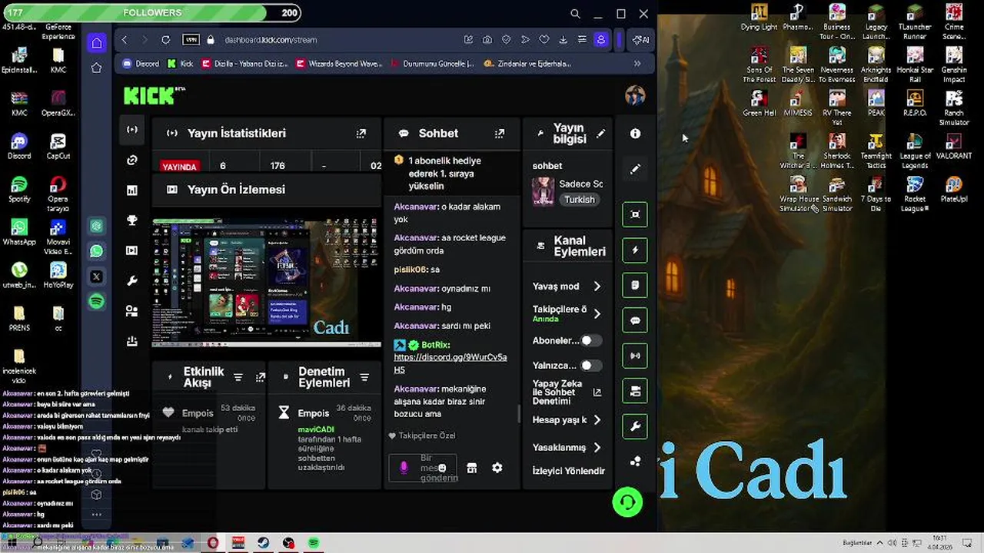Screen dimensions: 984x553
Task: Expand Yasaklanmış list chevron
Action: tap(597, 447)
